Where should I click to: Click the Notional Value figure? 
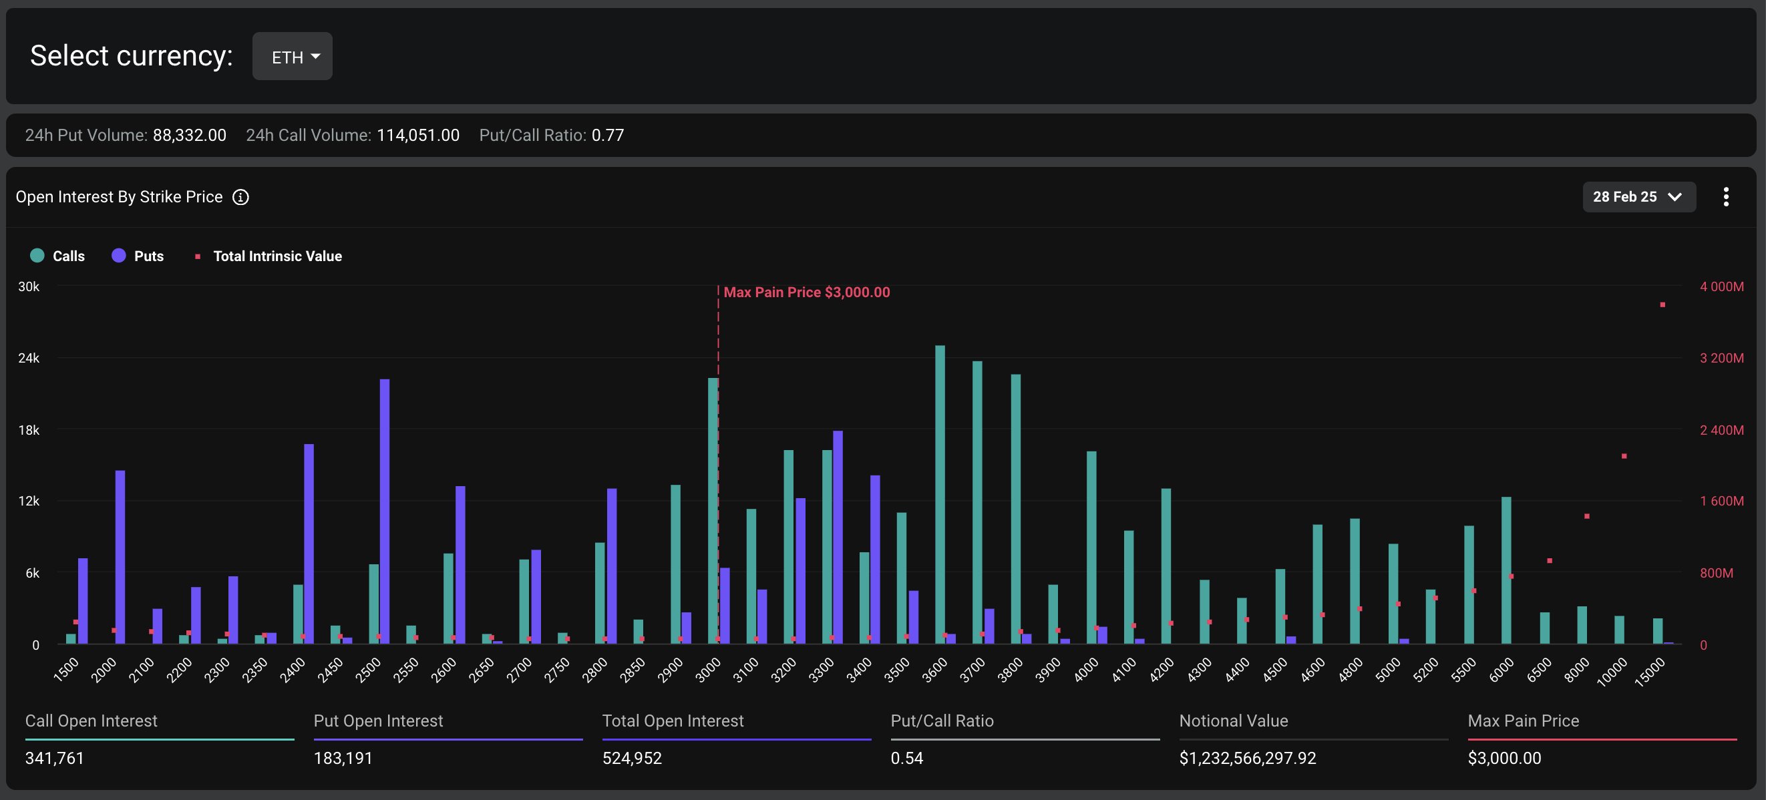[x=1247, y=758]
